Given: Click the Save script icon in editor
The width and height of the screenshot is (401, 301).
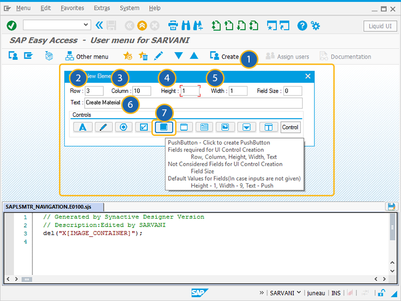Looking at the screenshot, I should coord(391,206).
